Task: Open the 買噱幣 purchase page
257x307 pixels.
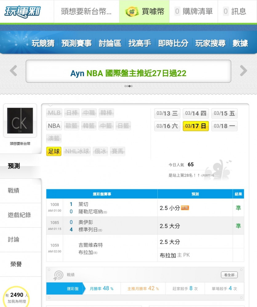Action: point(144,11)
